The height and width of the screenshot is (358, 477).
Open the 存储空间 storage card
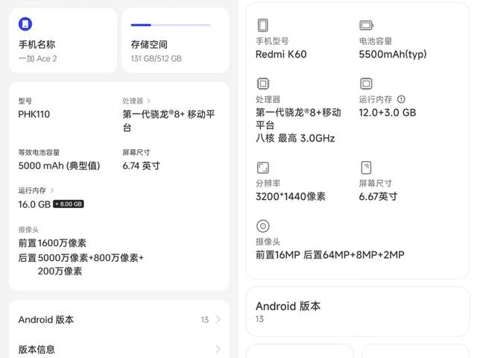tap(175, 40)
